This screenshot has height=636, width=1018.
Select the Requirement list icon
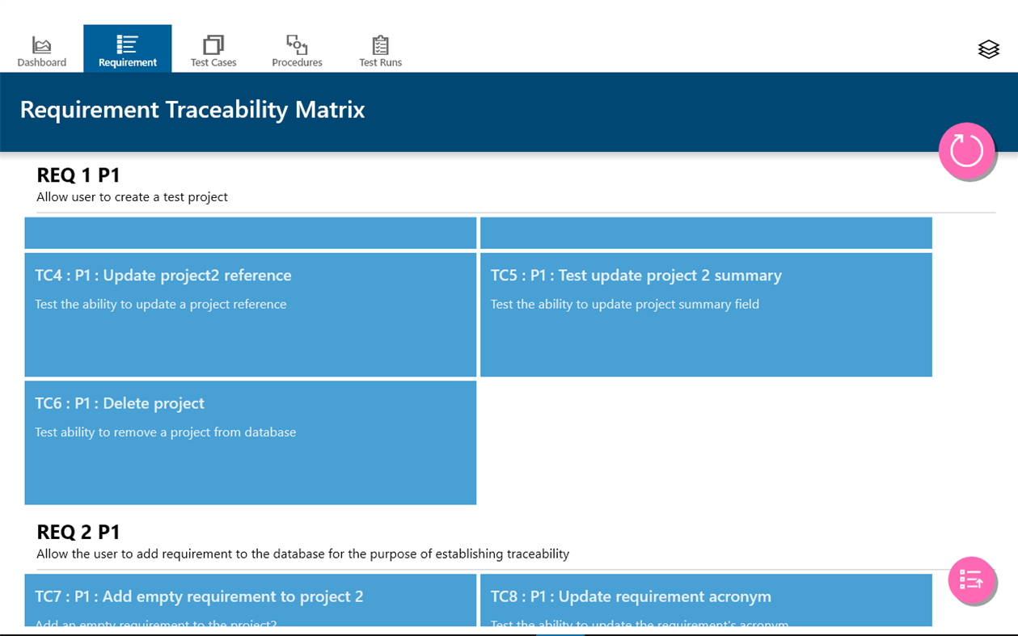[x=127, y=44]
